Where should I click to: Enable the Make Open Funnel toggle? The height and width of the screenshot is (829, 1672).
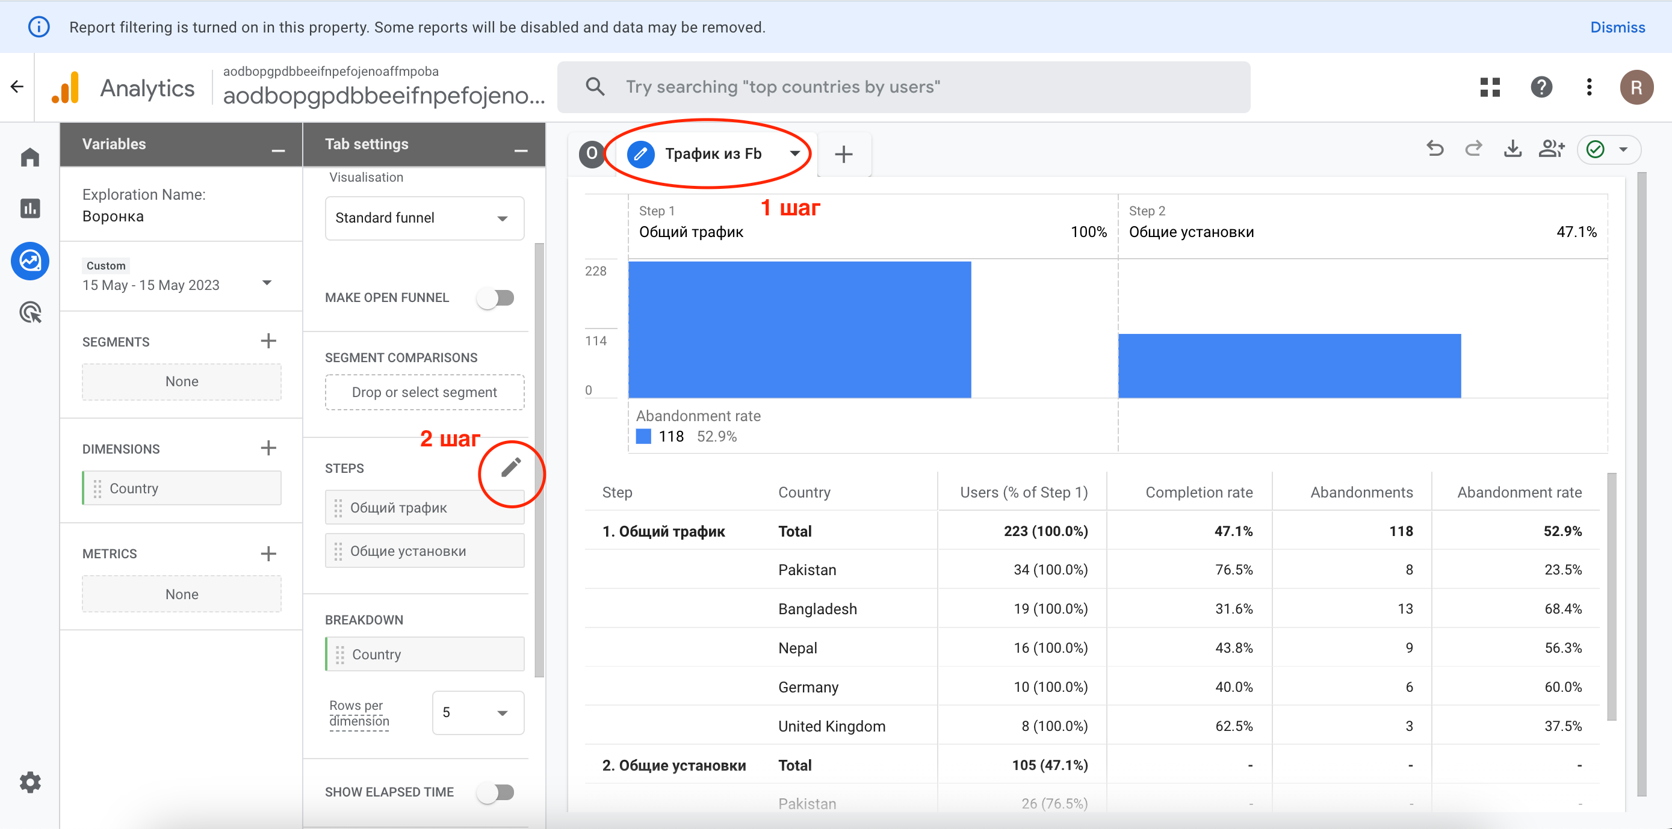coord(496,298)
